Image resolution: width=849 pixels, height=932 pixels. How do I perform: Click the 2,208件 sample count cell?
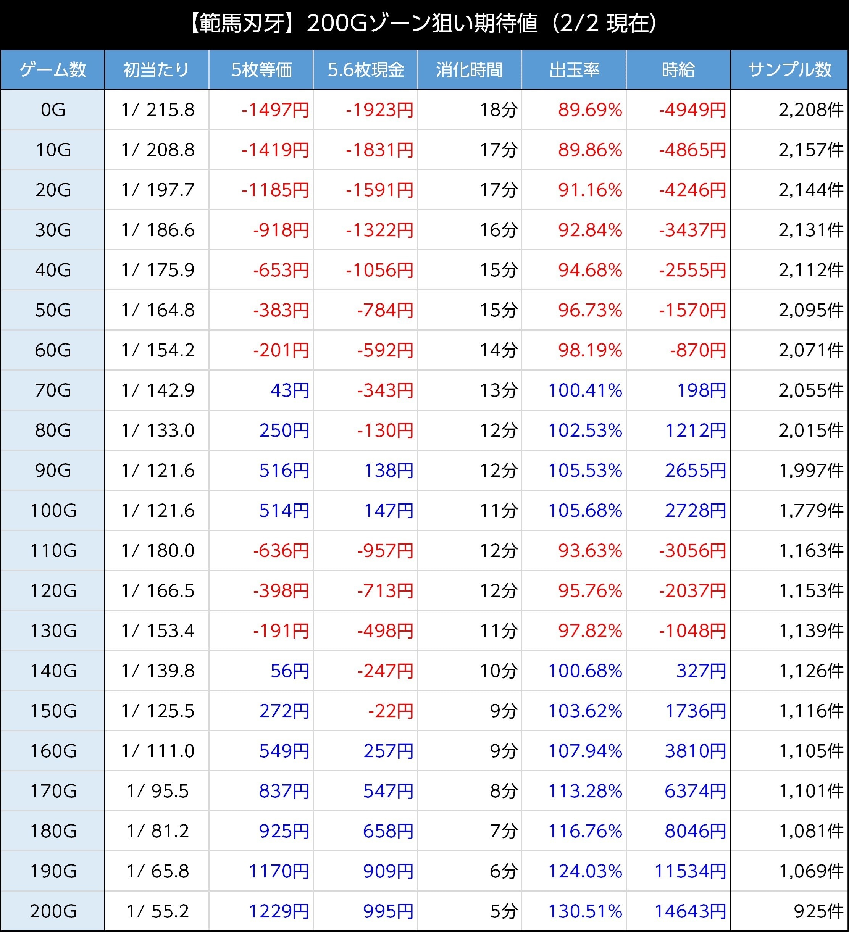pos(810,110)
